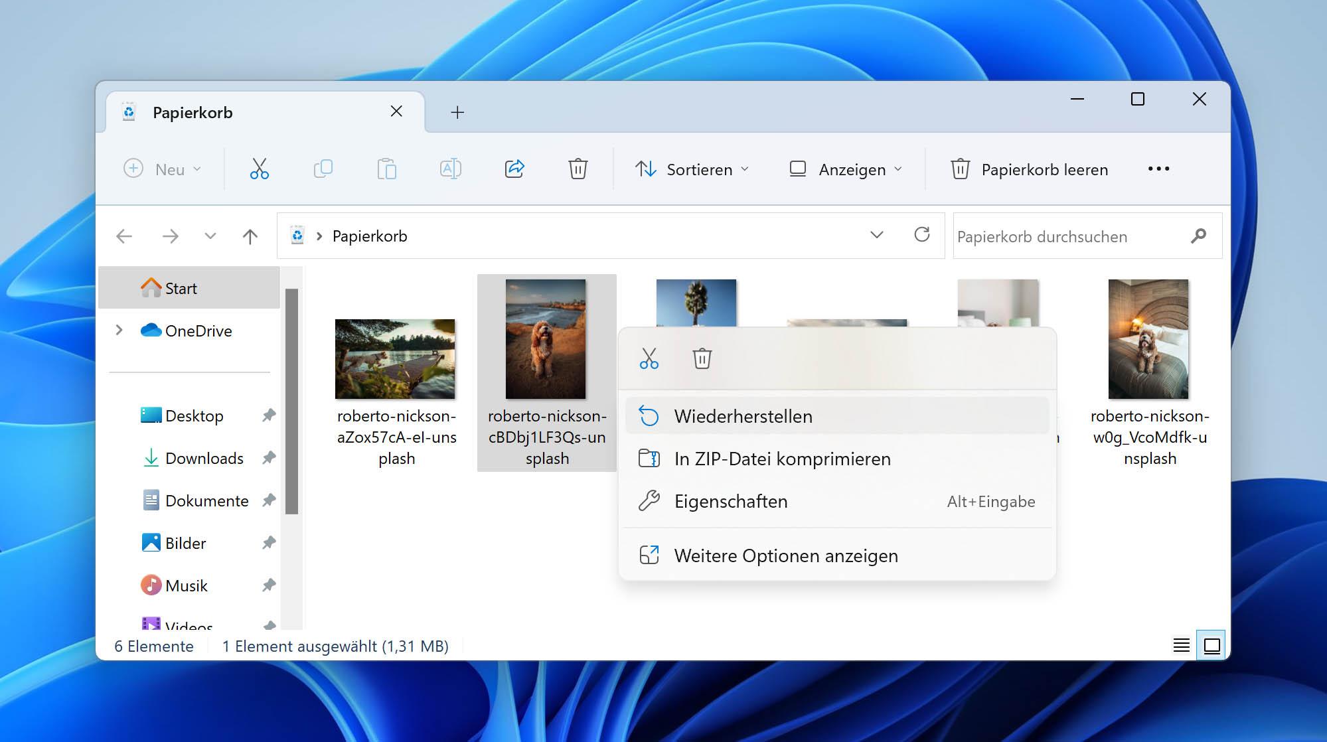The width and height of the screenshot is (1327, 742).
Task: Switch to details list view icon
Action: tap(1182, 645)
